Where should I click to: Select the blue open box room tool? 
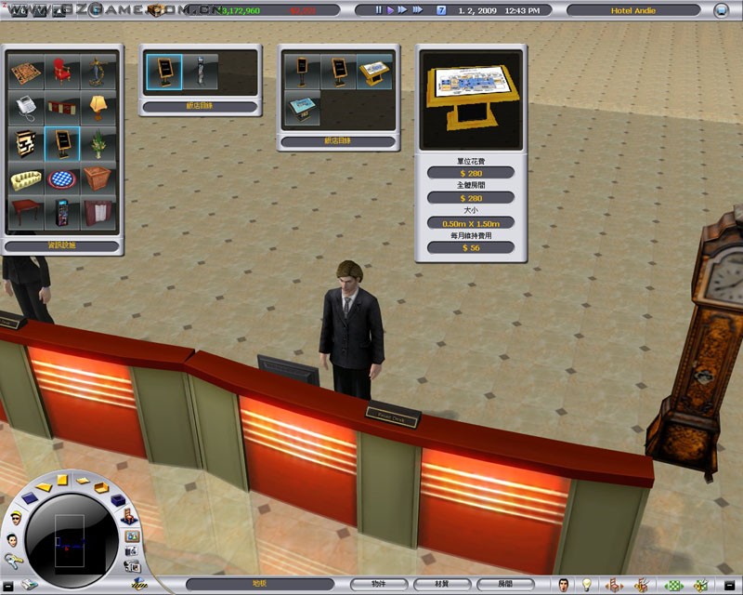pos(118,500)
